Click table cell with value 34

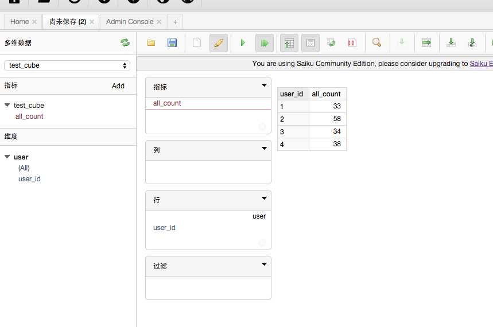point(328,131)
